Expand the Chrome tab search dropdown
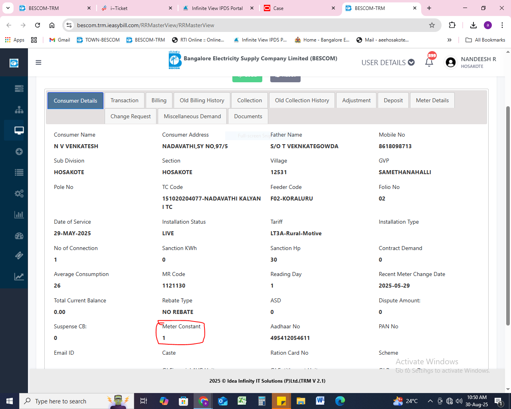Screen dimensions: 511x409 pyautogui.click(x=8, y=8)
